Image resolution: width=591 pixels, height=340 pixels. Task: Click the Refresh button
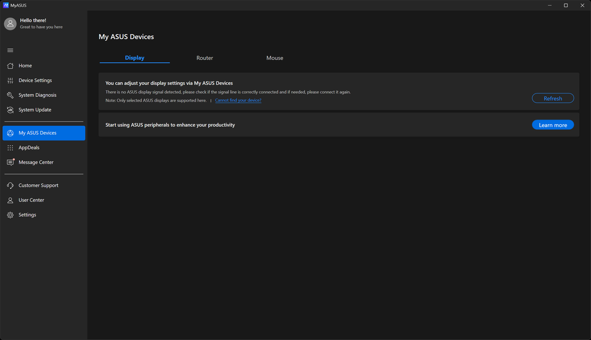pos(552,98)
